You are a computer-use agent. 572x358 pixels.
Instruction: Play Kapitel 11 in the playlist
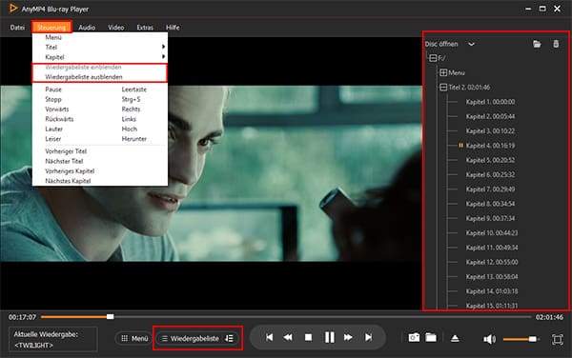[x=492, y=248]
